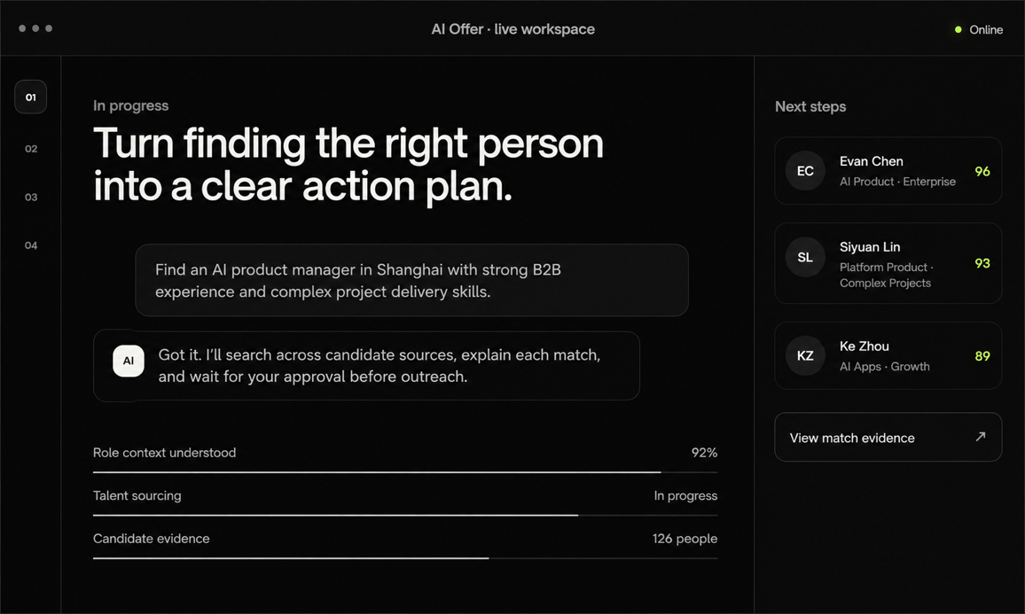Go to step 03 in the sidebar

pyautogui.click(x=31, y=198)
